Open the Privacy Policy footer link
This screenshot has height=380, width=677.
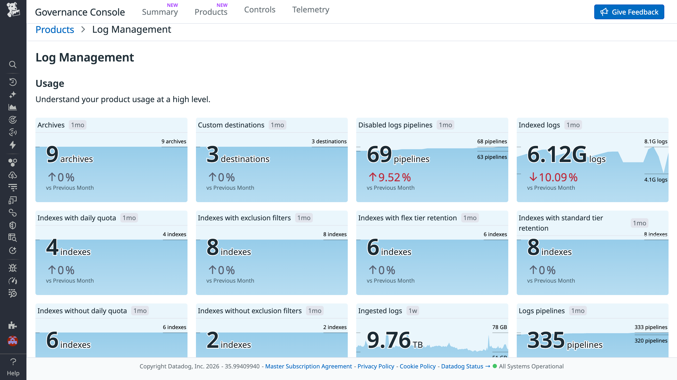(376, 366)
